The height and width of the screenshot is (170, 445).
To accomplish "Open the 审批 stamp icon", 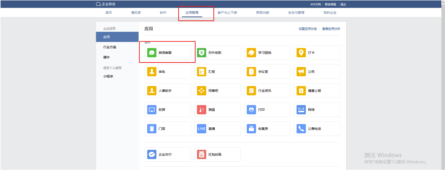I will point(152,72).
